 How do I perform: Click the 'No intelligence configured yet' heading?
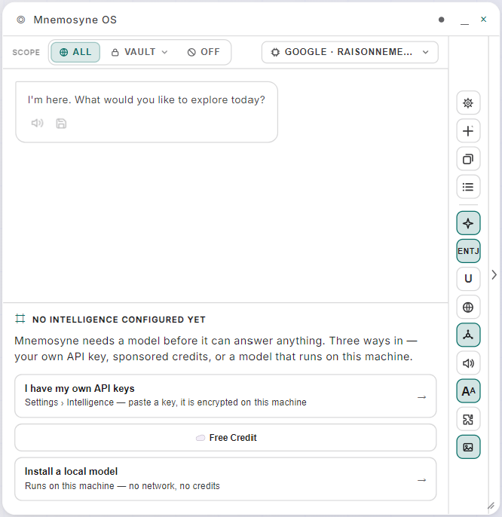[x=119, y=320]
